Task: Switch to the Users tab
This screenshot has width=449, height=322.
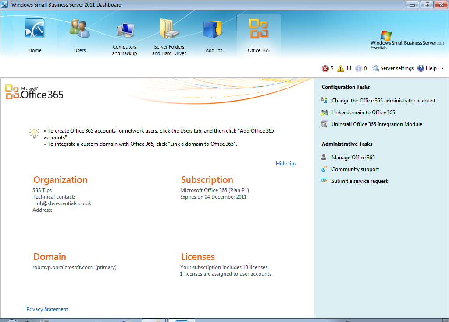Action: coord(80,35)
